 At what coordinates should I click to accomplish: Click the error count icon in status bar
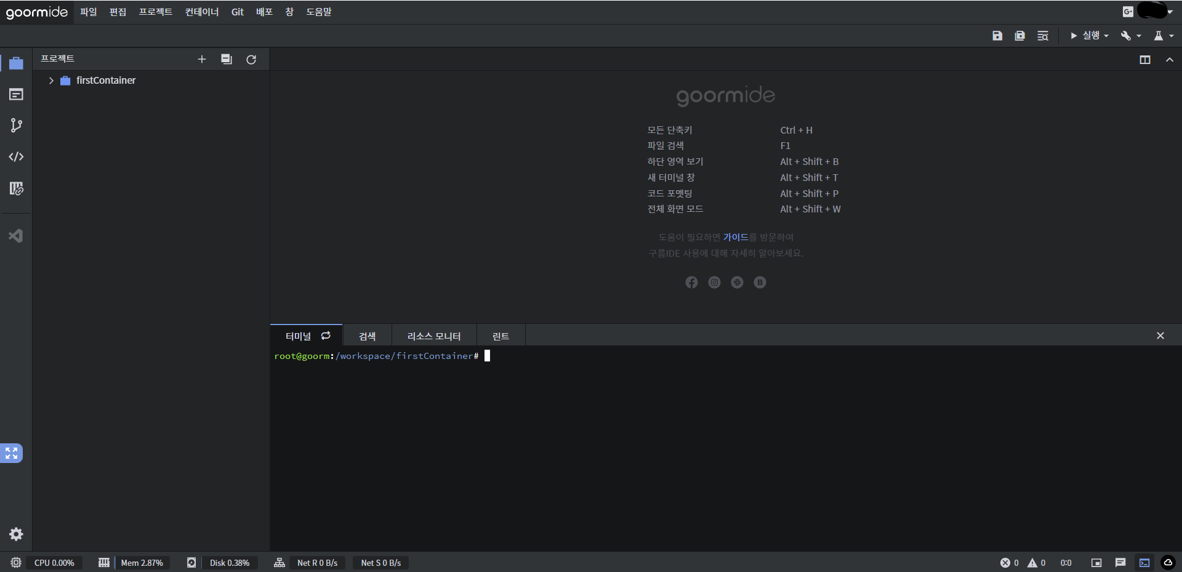1005,563
